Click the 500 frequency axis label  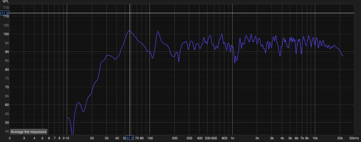tap(207, 138)
